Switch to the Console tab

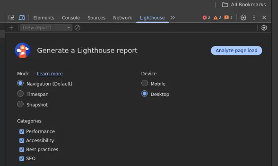[x=71, y=18]
